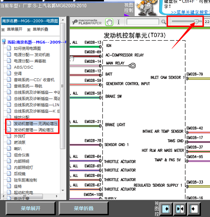Open 发动机管理—涡轮增压 item
This screenshot has height=217, width=210.
click(x=34, y=130)
